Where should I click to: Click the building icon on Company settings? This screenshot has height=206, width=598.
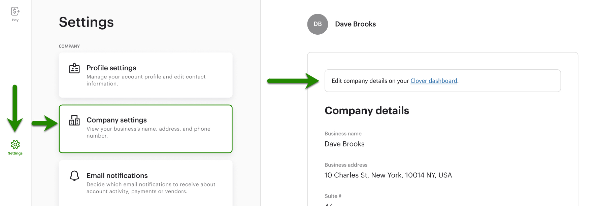coord(74,121)
